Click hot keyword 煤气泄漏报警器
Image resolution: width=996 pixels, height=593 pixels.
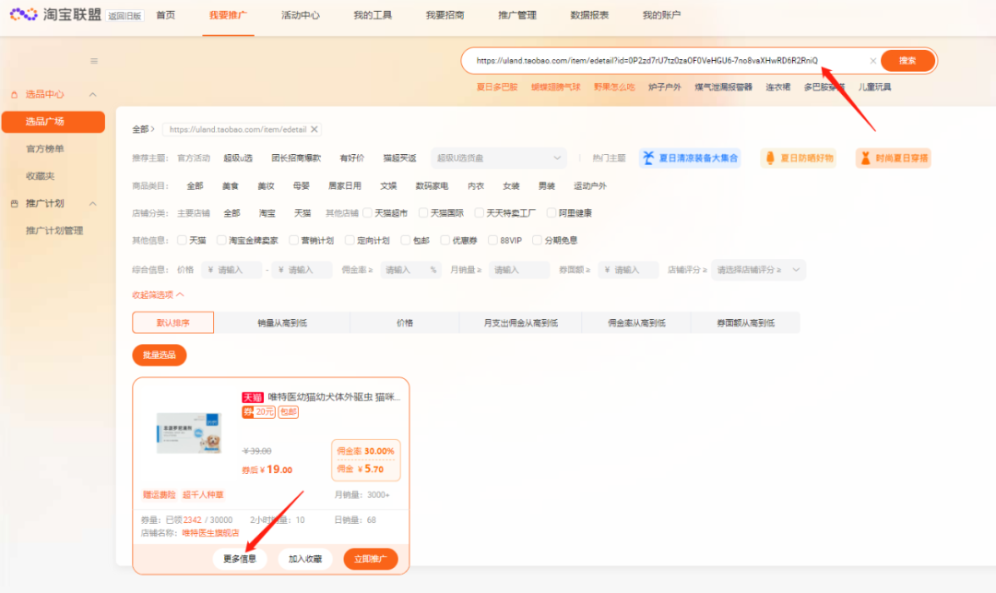tap(723, 88)
